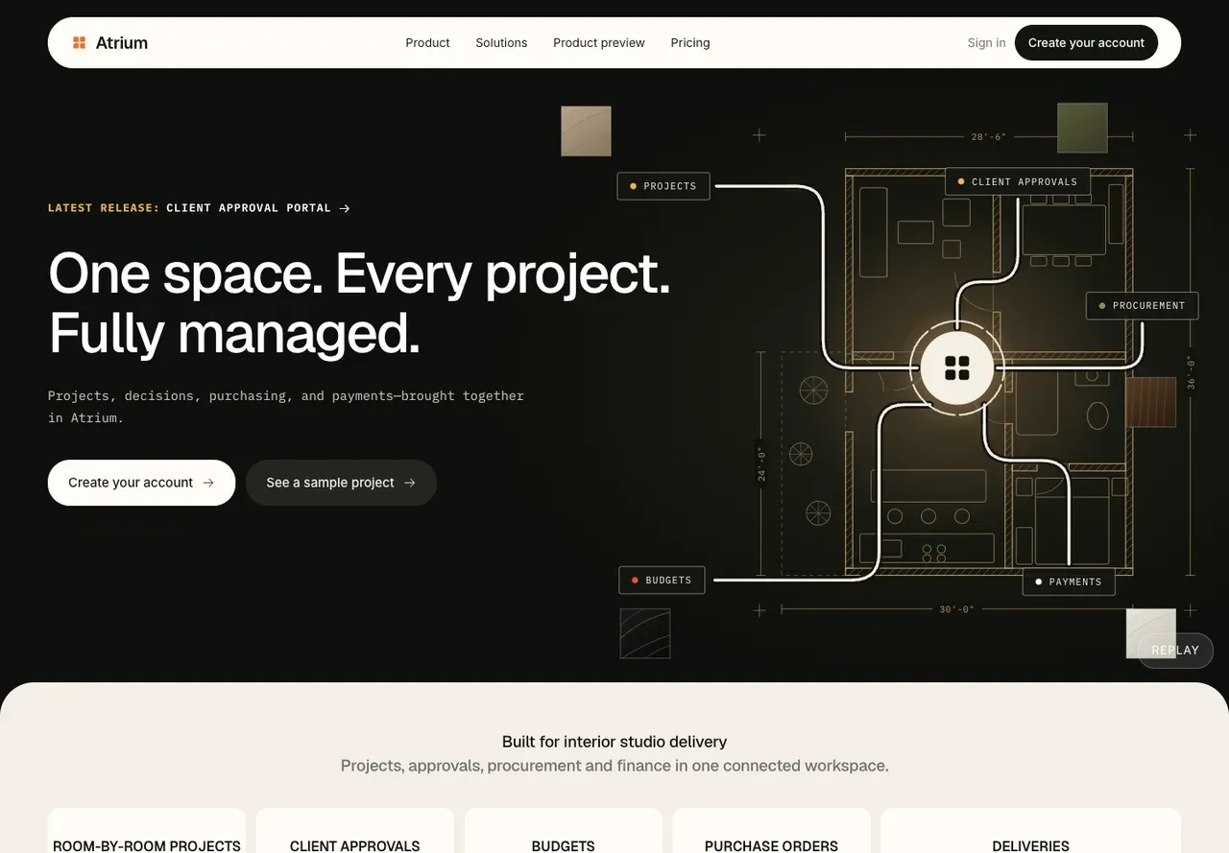Open the Product menu
The image size is (1229, 853).
[x=427, y=42]
